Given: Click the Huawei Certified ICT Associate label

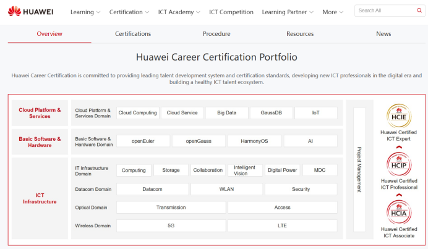Looking at the screenshot, I should click(x=399, y=232).
